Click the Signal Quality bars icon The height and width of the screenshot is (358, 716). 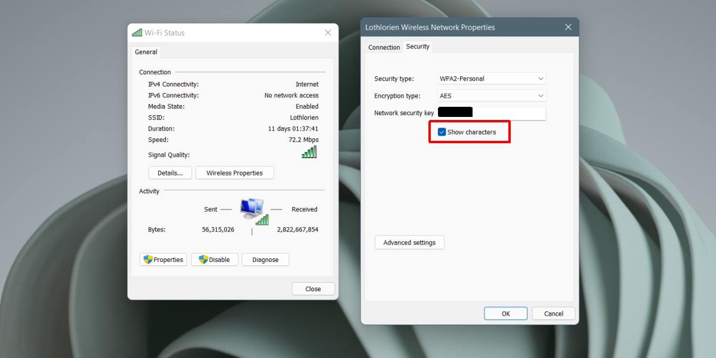(309, 152)
